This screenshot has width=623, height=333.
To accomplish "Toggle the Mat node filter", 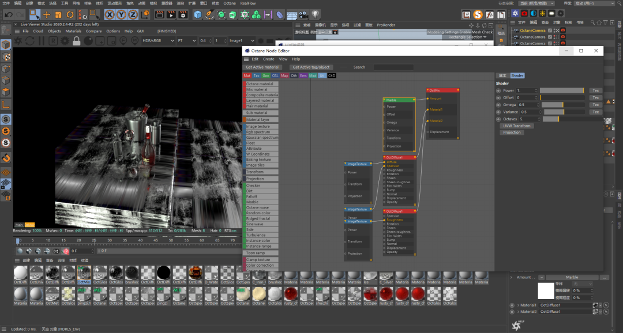I will point(247,75).
